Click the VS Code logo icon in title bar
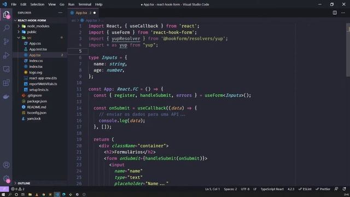The width and height of the screenshot is (350, 197). (5, 4)
